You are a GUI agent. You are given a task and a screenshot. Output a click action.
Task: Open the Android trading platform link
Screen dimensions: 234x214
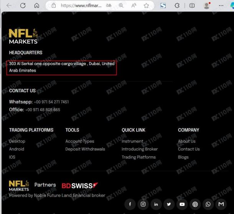pyautogui.click(x=16, y=149)
